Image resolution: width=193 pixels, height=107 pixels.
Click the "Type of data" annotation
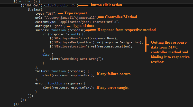click(84, 26)
